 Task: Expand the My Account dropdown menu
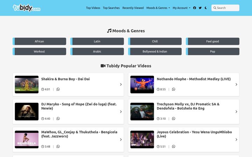(x=181, y=8)
